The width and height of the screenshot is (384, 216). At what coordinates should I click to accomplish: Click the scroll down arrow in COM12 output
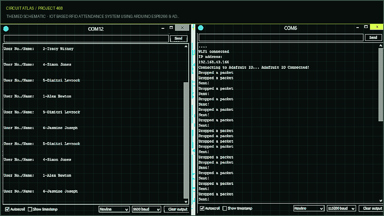[x=186, y=202]
